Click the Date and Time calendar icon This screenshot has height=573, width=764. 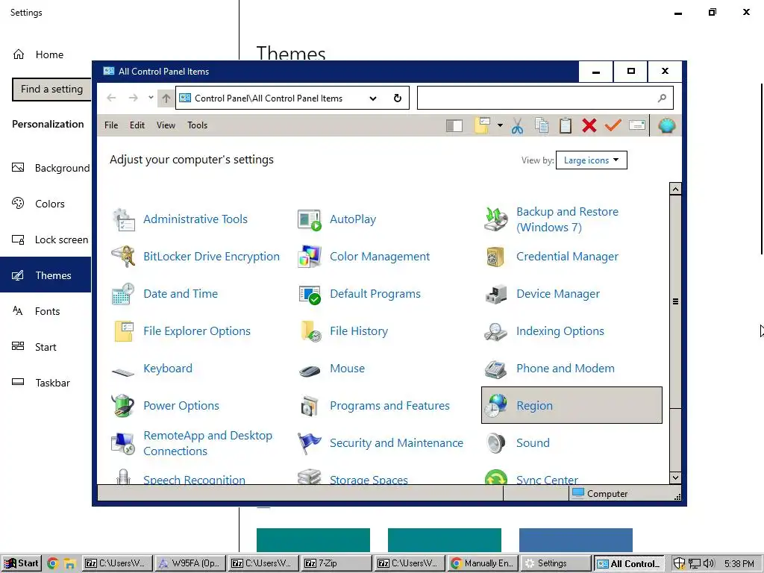(x=124, y=294)
